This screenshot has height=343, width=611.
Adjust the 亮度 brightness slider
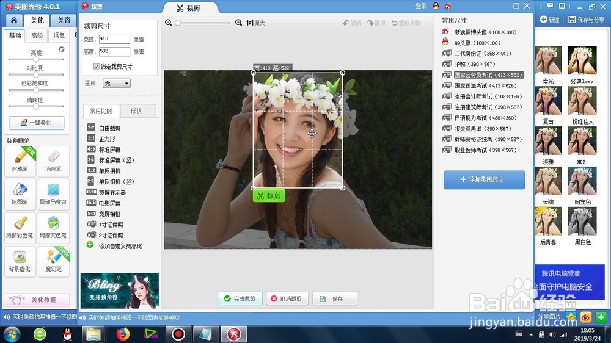[x=36, y=60]
